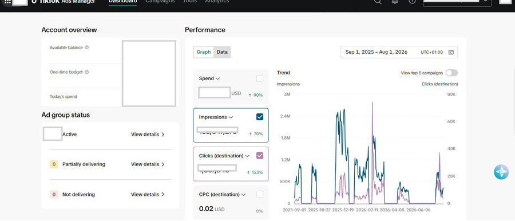This screenshot has height=221, width=515.
Task: Click the Clicks (destination) axis label
Action: pyautogui.click(x=440, y=84)
